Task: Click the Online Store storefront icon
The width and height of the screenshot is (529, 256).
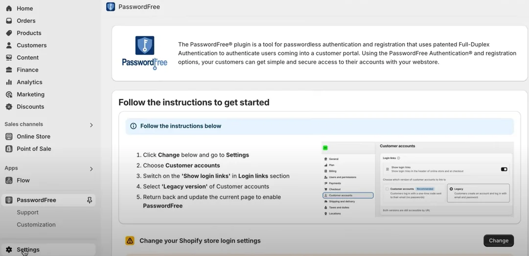Action: point(9,137)
